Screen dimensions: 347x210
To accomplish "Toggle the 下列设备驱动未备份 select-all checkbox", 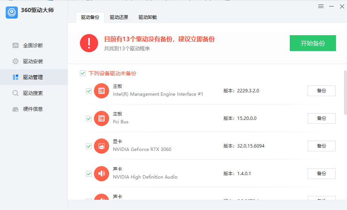I will (83, 73).
